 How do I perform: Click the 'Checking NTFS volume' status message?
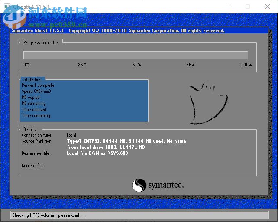48,215
